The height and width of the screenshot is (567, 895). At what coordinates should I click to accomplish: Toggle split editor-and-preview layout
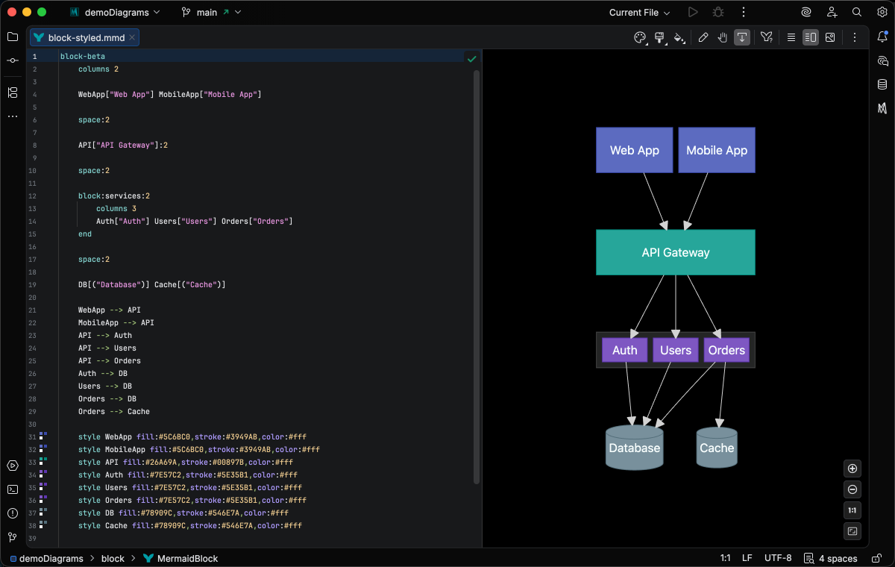[811, 37]
